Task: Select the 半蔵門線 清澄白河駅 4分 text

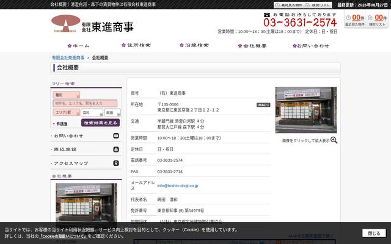Action: coord(181,121)
